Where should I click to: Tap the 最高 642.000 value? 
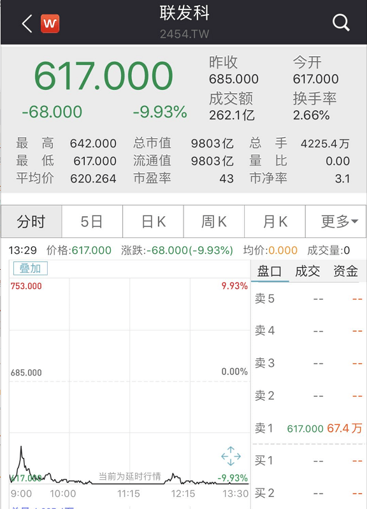(x=93, y=143)
